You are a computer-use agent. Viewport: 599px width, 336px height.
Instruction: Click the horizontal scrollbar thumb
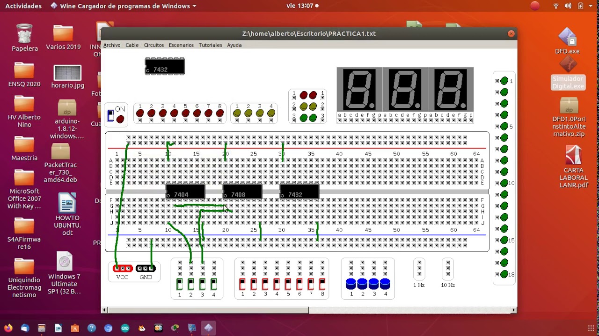(208, 310)
